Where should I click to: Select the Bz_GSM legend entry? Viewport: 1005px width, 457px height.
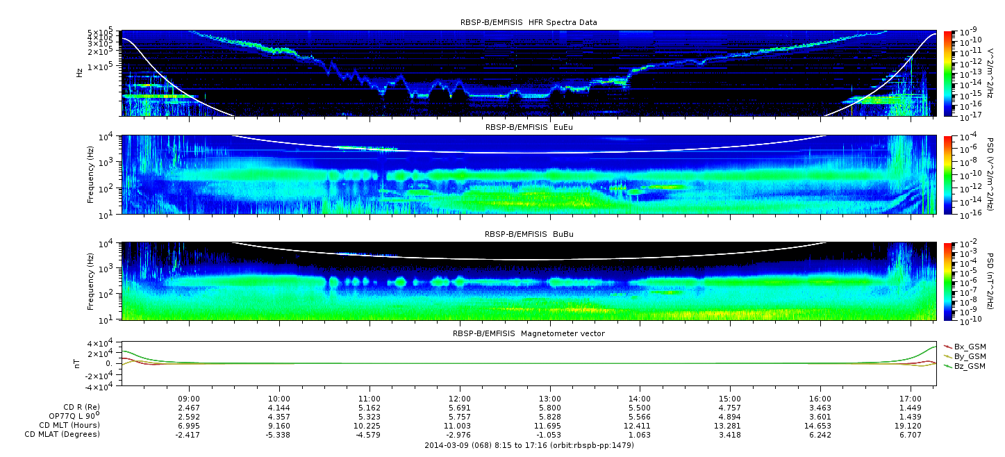point(969,366)
